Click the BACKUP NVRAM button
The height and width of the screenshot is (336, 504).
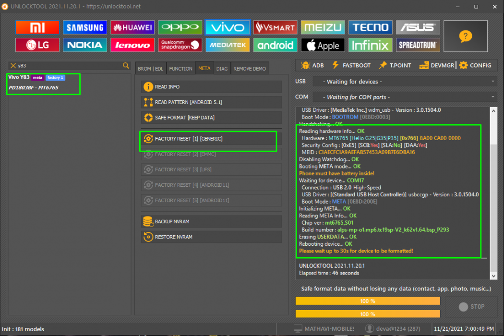[211, 222]
